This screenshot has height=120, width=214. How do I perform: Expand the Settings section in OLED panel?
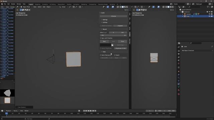coord(104,20)
